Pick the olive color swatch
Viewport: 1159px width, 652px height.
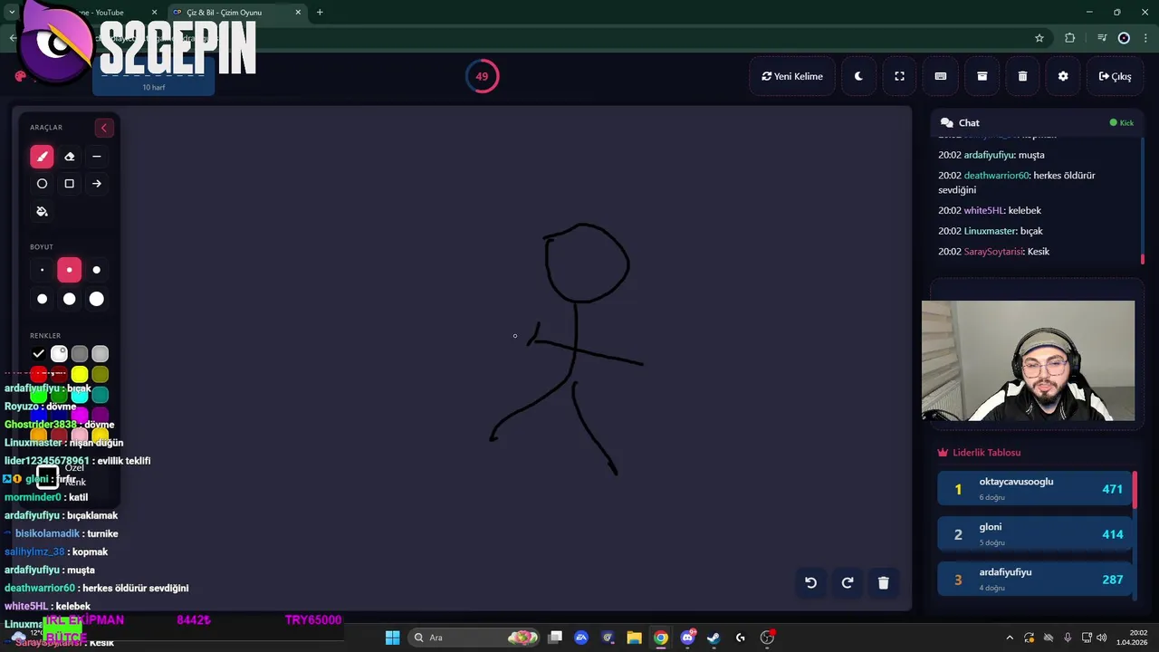(x=101, y=375)
